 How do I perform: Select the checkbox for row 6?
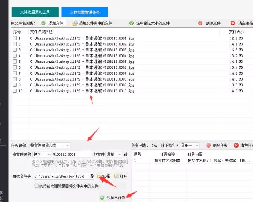[x=15, y=67]
